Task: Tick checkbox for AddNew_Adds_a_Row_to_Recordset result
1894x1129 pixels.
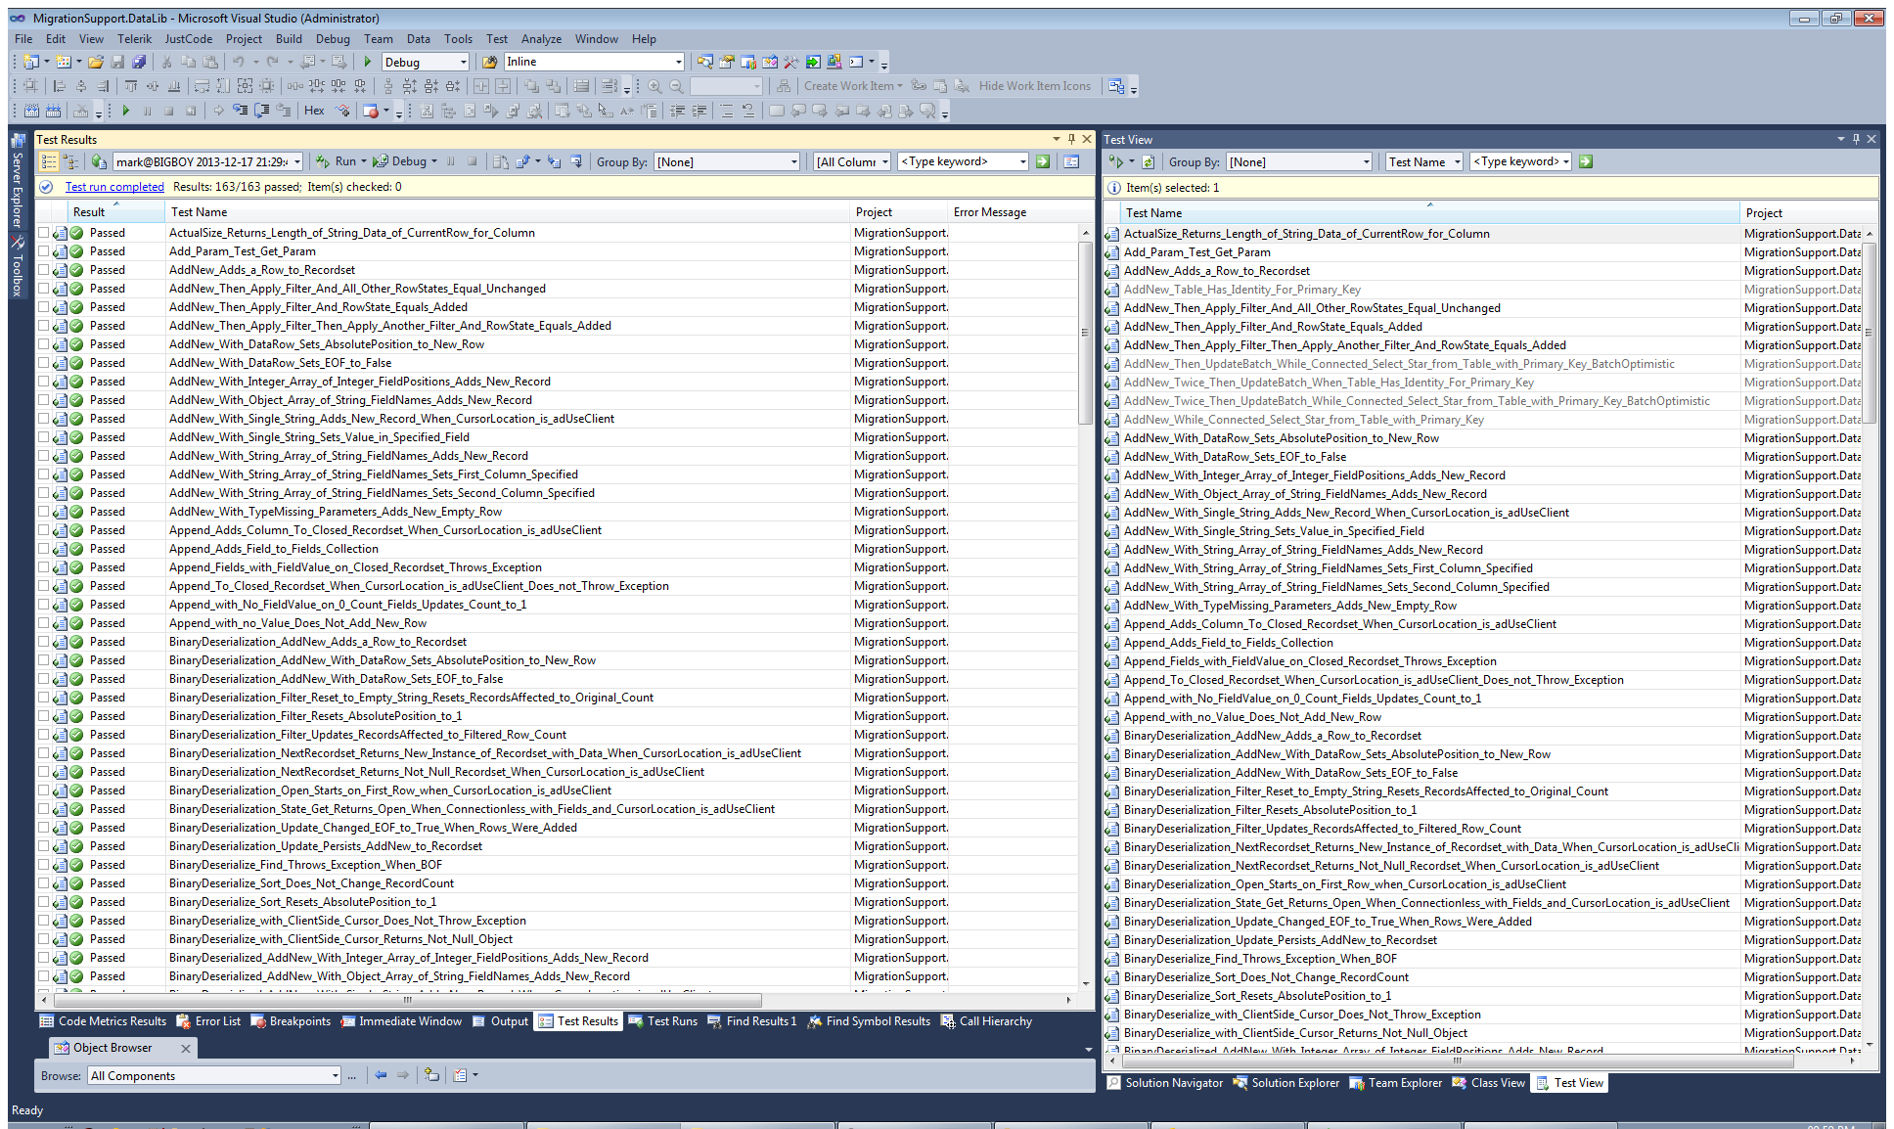Action: 43,270
